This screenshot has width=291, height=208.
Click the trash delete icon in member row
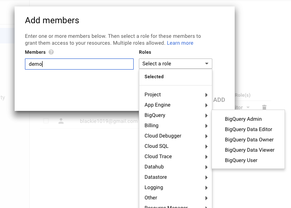tap(264, 107)
